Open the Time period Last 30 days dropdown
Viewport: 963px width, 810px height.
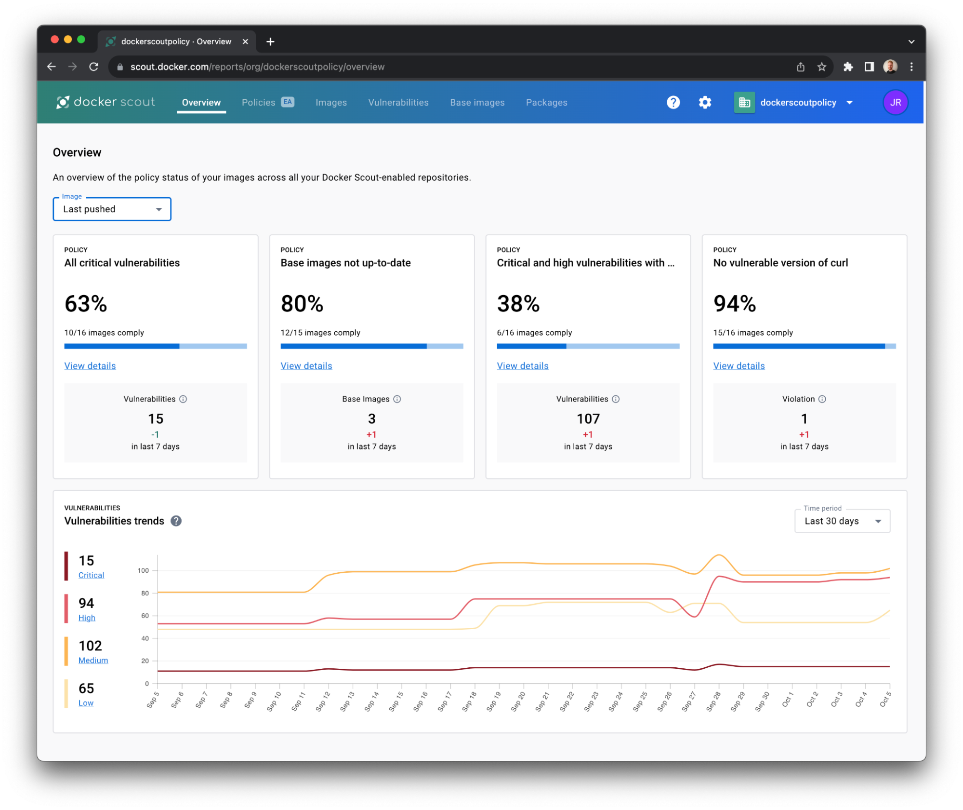(842, 521)
